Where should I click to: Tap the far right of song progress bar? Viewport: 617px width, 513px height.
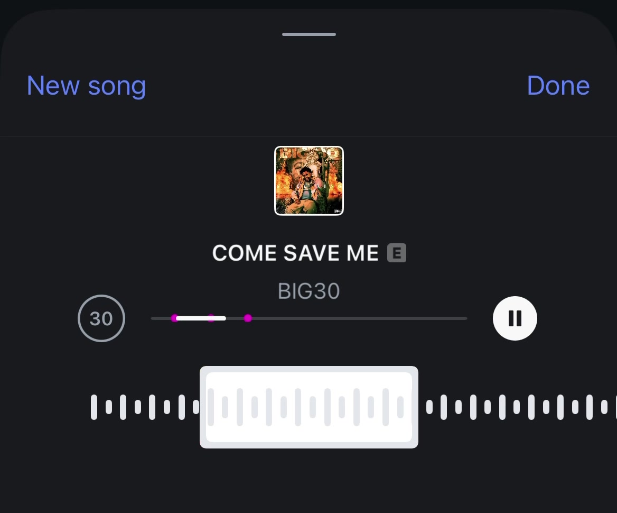(463, 318)
